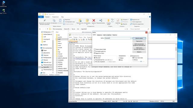The width and height of the screenshot is (193, 108).
Task: Click the large Копировать icon in Explorer ribbon
Action: [54, 21]
